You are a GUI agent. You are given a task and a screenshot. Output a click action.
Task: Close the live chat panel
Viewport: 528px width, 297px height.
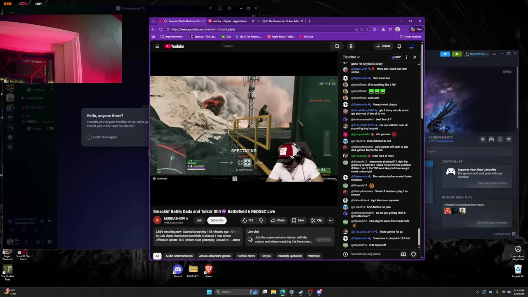pyautogui.click(x=415, y=57)
